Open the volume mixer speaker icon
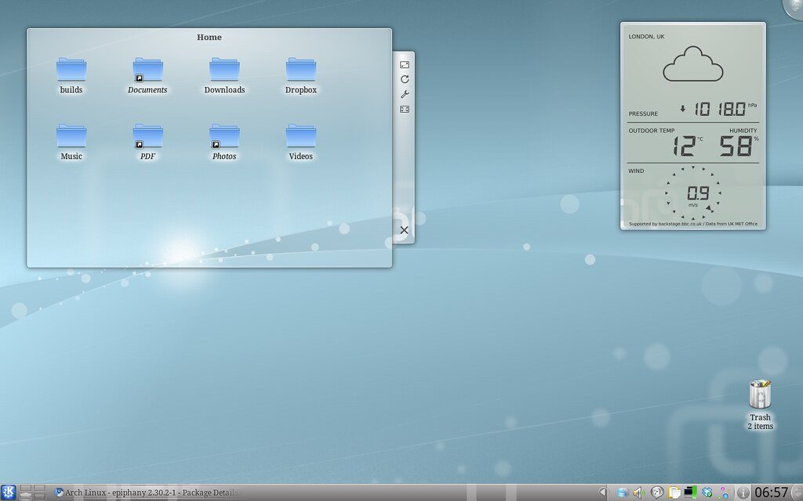Screen dimensions: 803x501 tap(638, 492)
